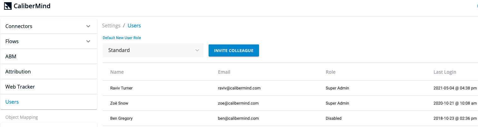Select Users in the sidebar
This screenshot has height=127, width=478.
click(x=49, y=102)
